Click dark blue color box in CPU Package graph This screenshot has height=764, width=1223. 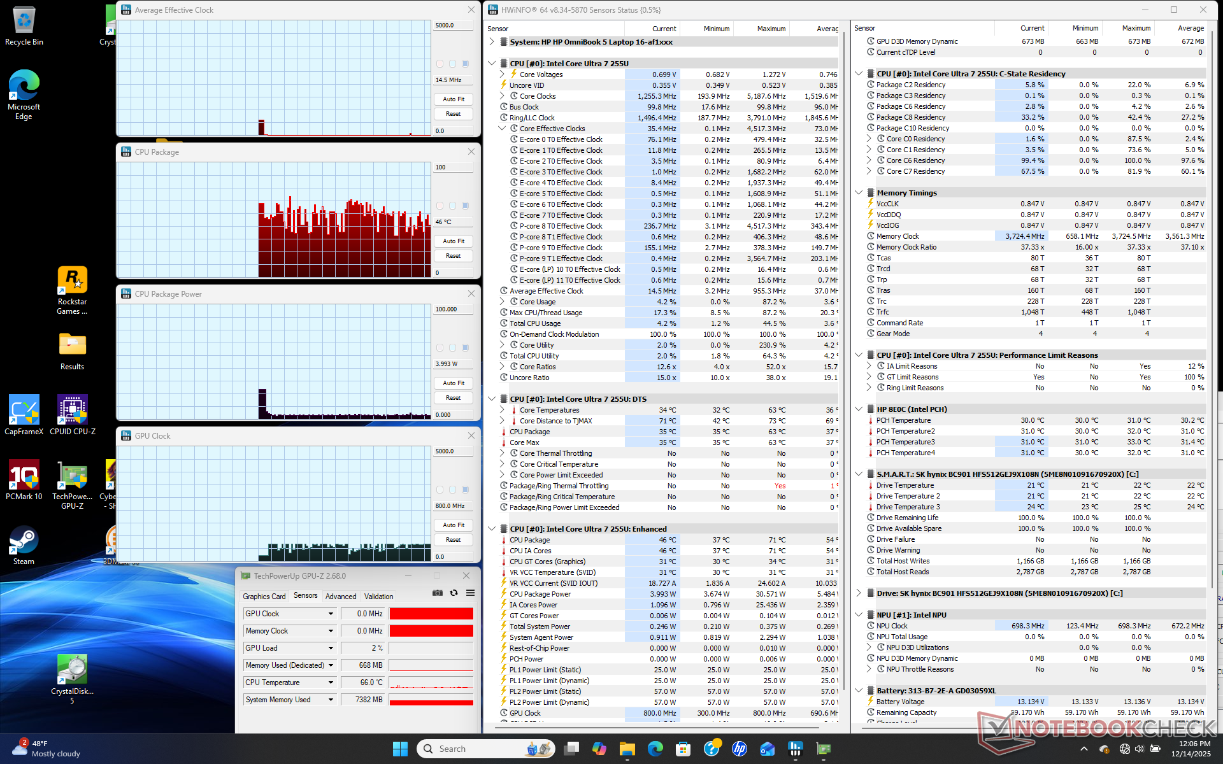click(465, 206)
